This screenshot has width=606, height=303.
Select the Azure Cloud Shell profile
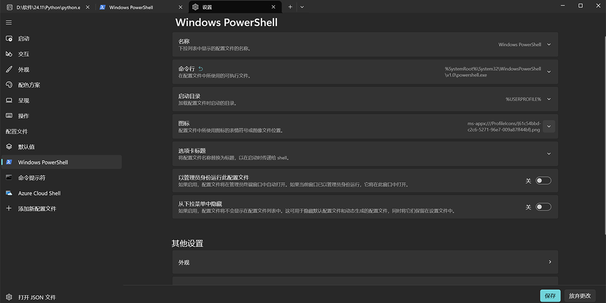(35, 193)
